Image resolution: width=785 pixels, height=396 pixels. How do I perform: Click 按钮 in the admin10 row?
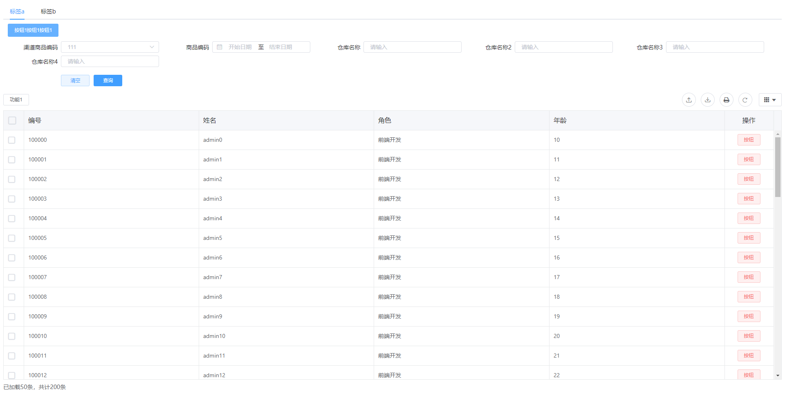749,336
